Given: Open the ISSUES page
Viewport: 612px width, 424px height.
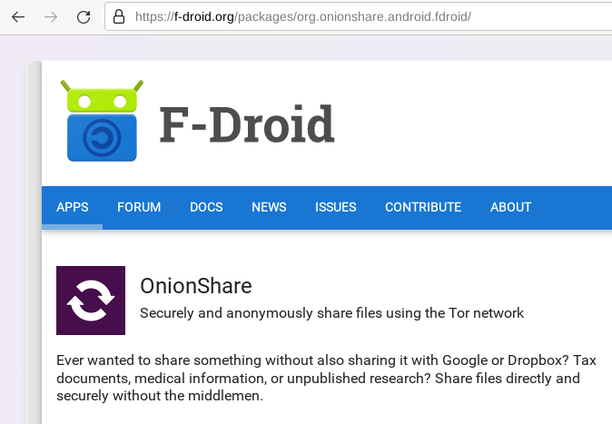Looking at the screenshot, I should tap(336, 207).
